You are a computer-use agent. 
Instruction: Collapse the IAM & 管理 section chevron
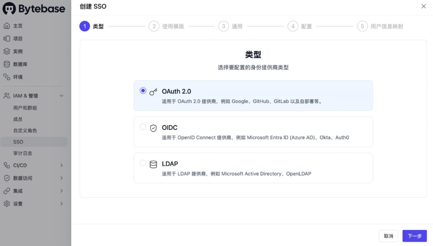tap(62, 96)
